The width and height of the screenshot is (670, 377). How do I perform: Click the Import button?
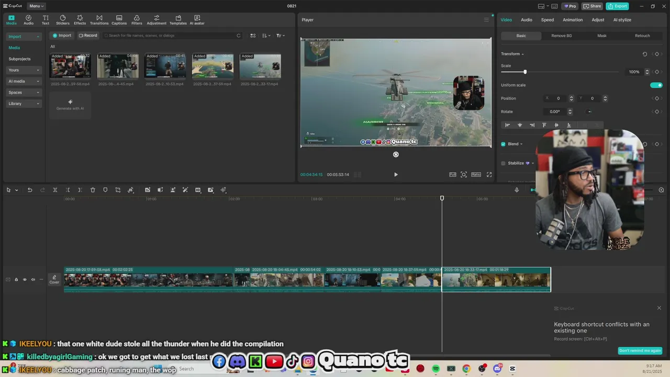pos(62,36)
